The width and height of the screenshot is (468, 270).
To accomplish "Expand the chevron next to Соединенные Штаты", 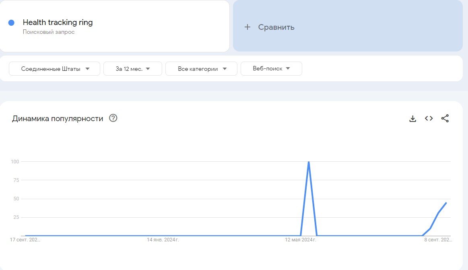I will (88, 68).
